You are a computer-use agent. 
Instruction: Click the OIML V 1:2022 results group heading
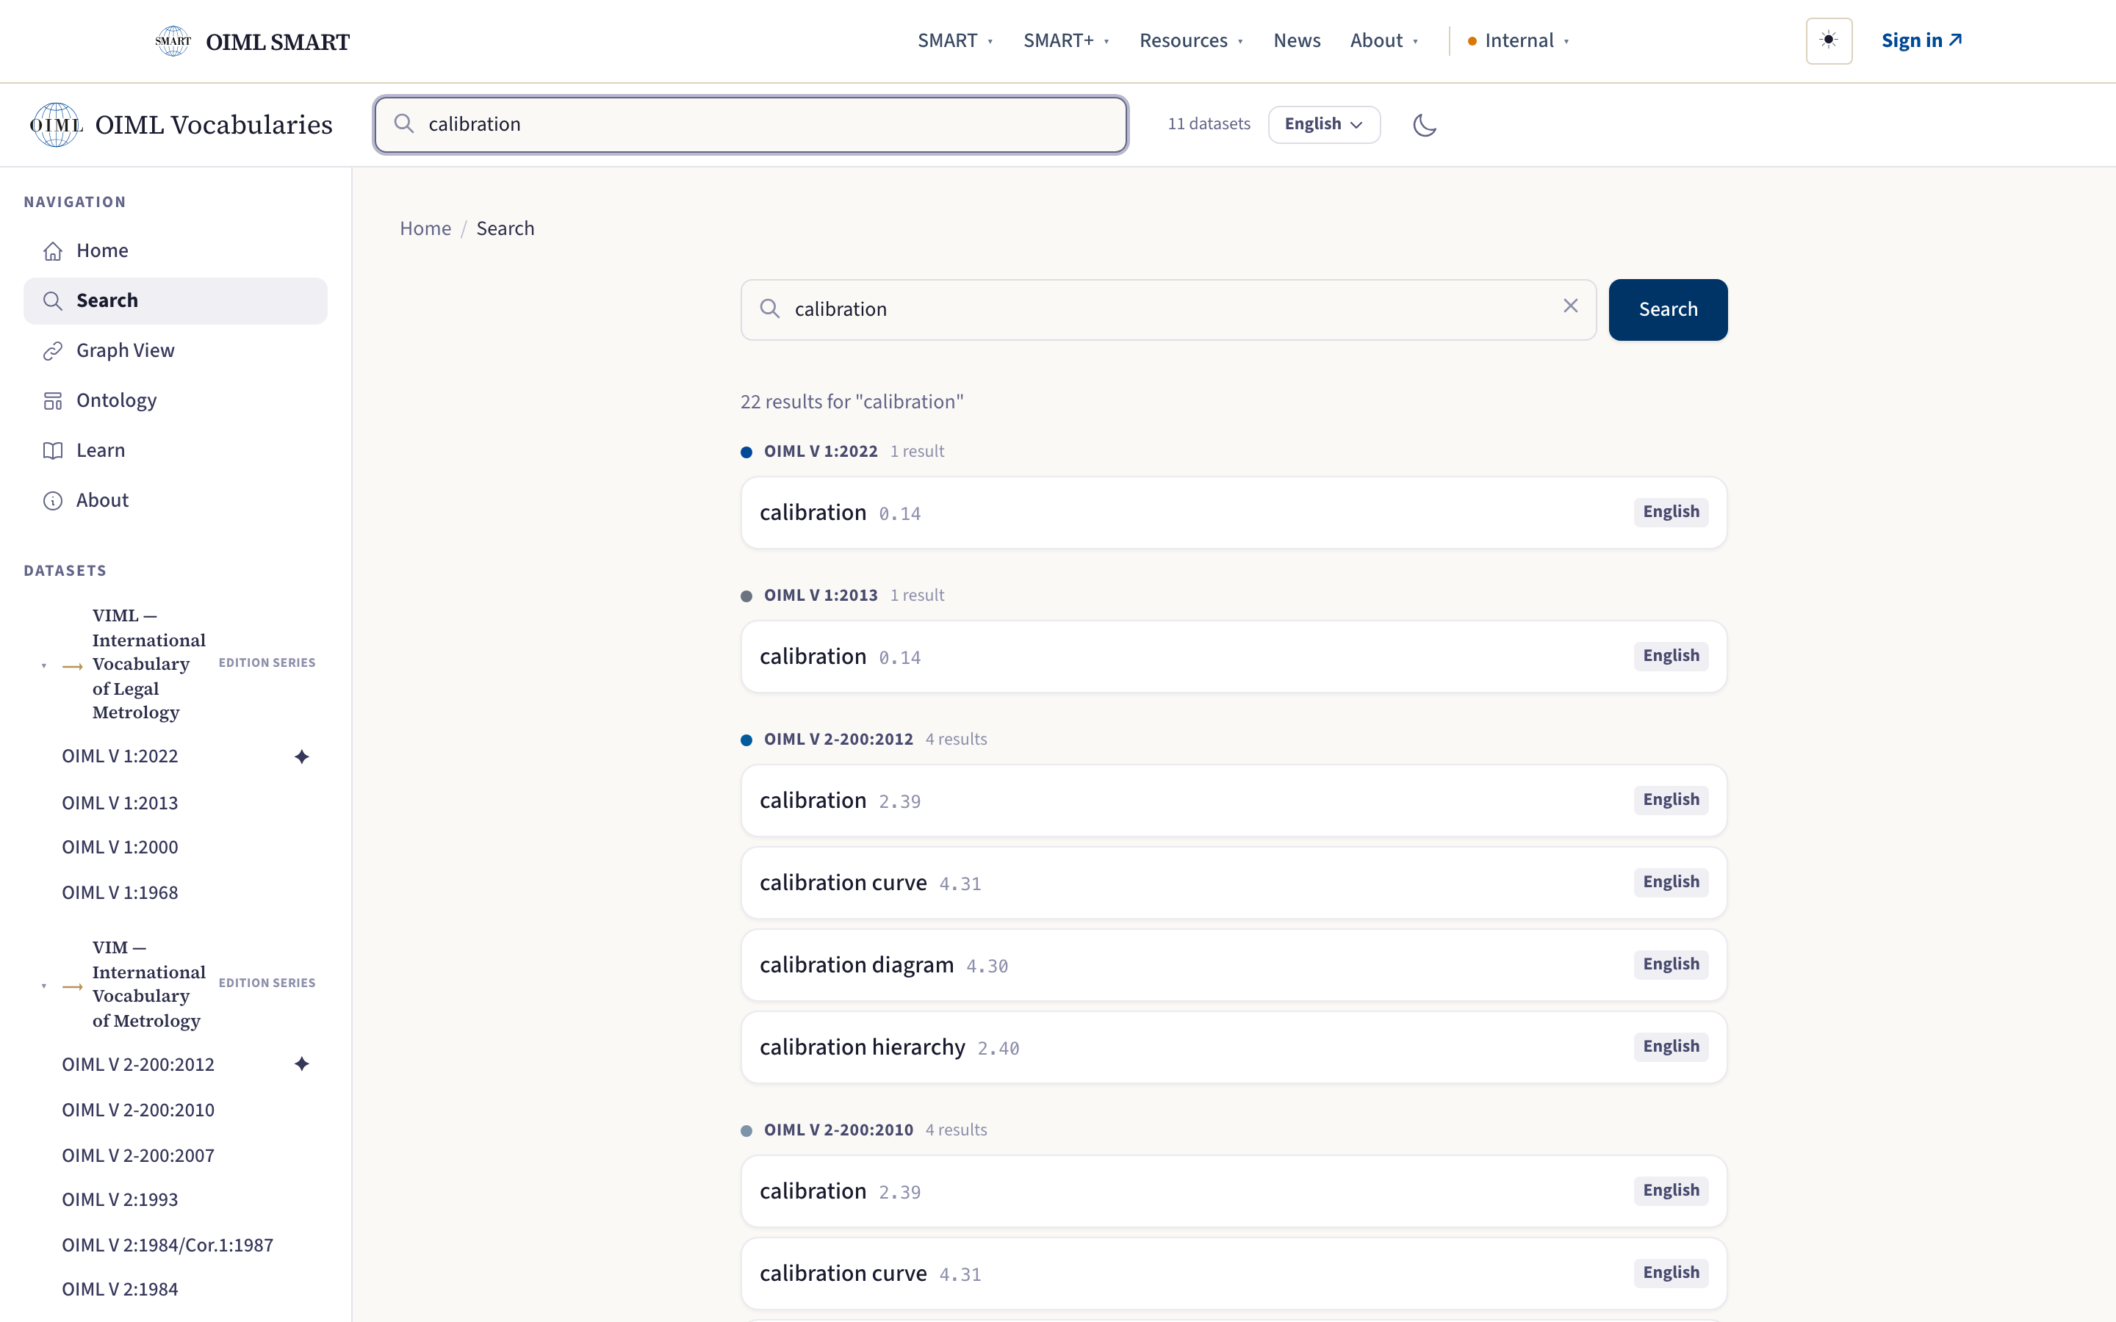(x=820, y=451)
